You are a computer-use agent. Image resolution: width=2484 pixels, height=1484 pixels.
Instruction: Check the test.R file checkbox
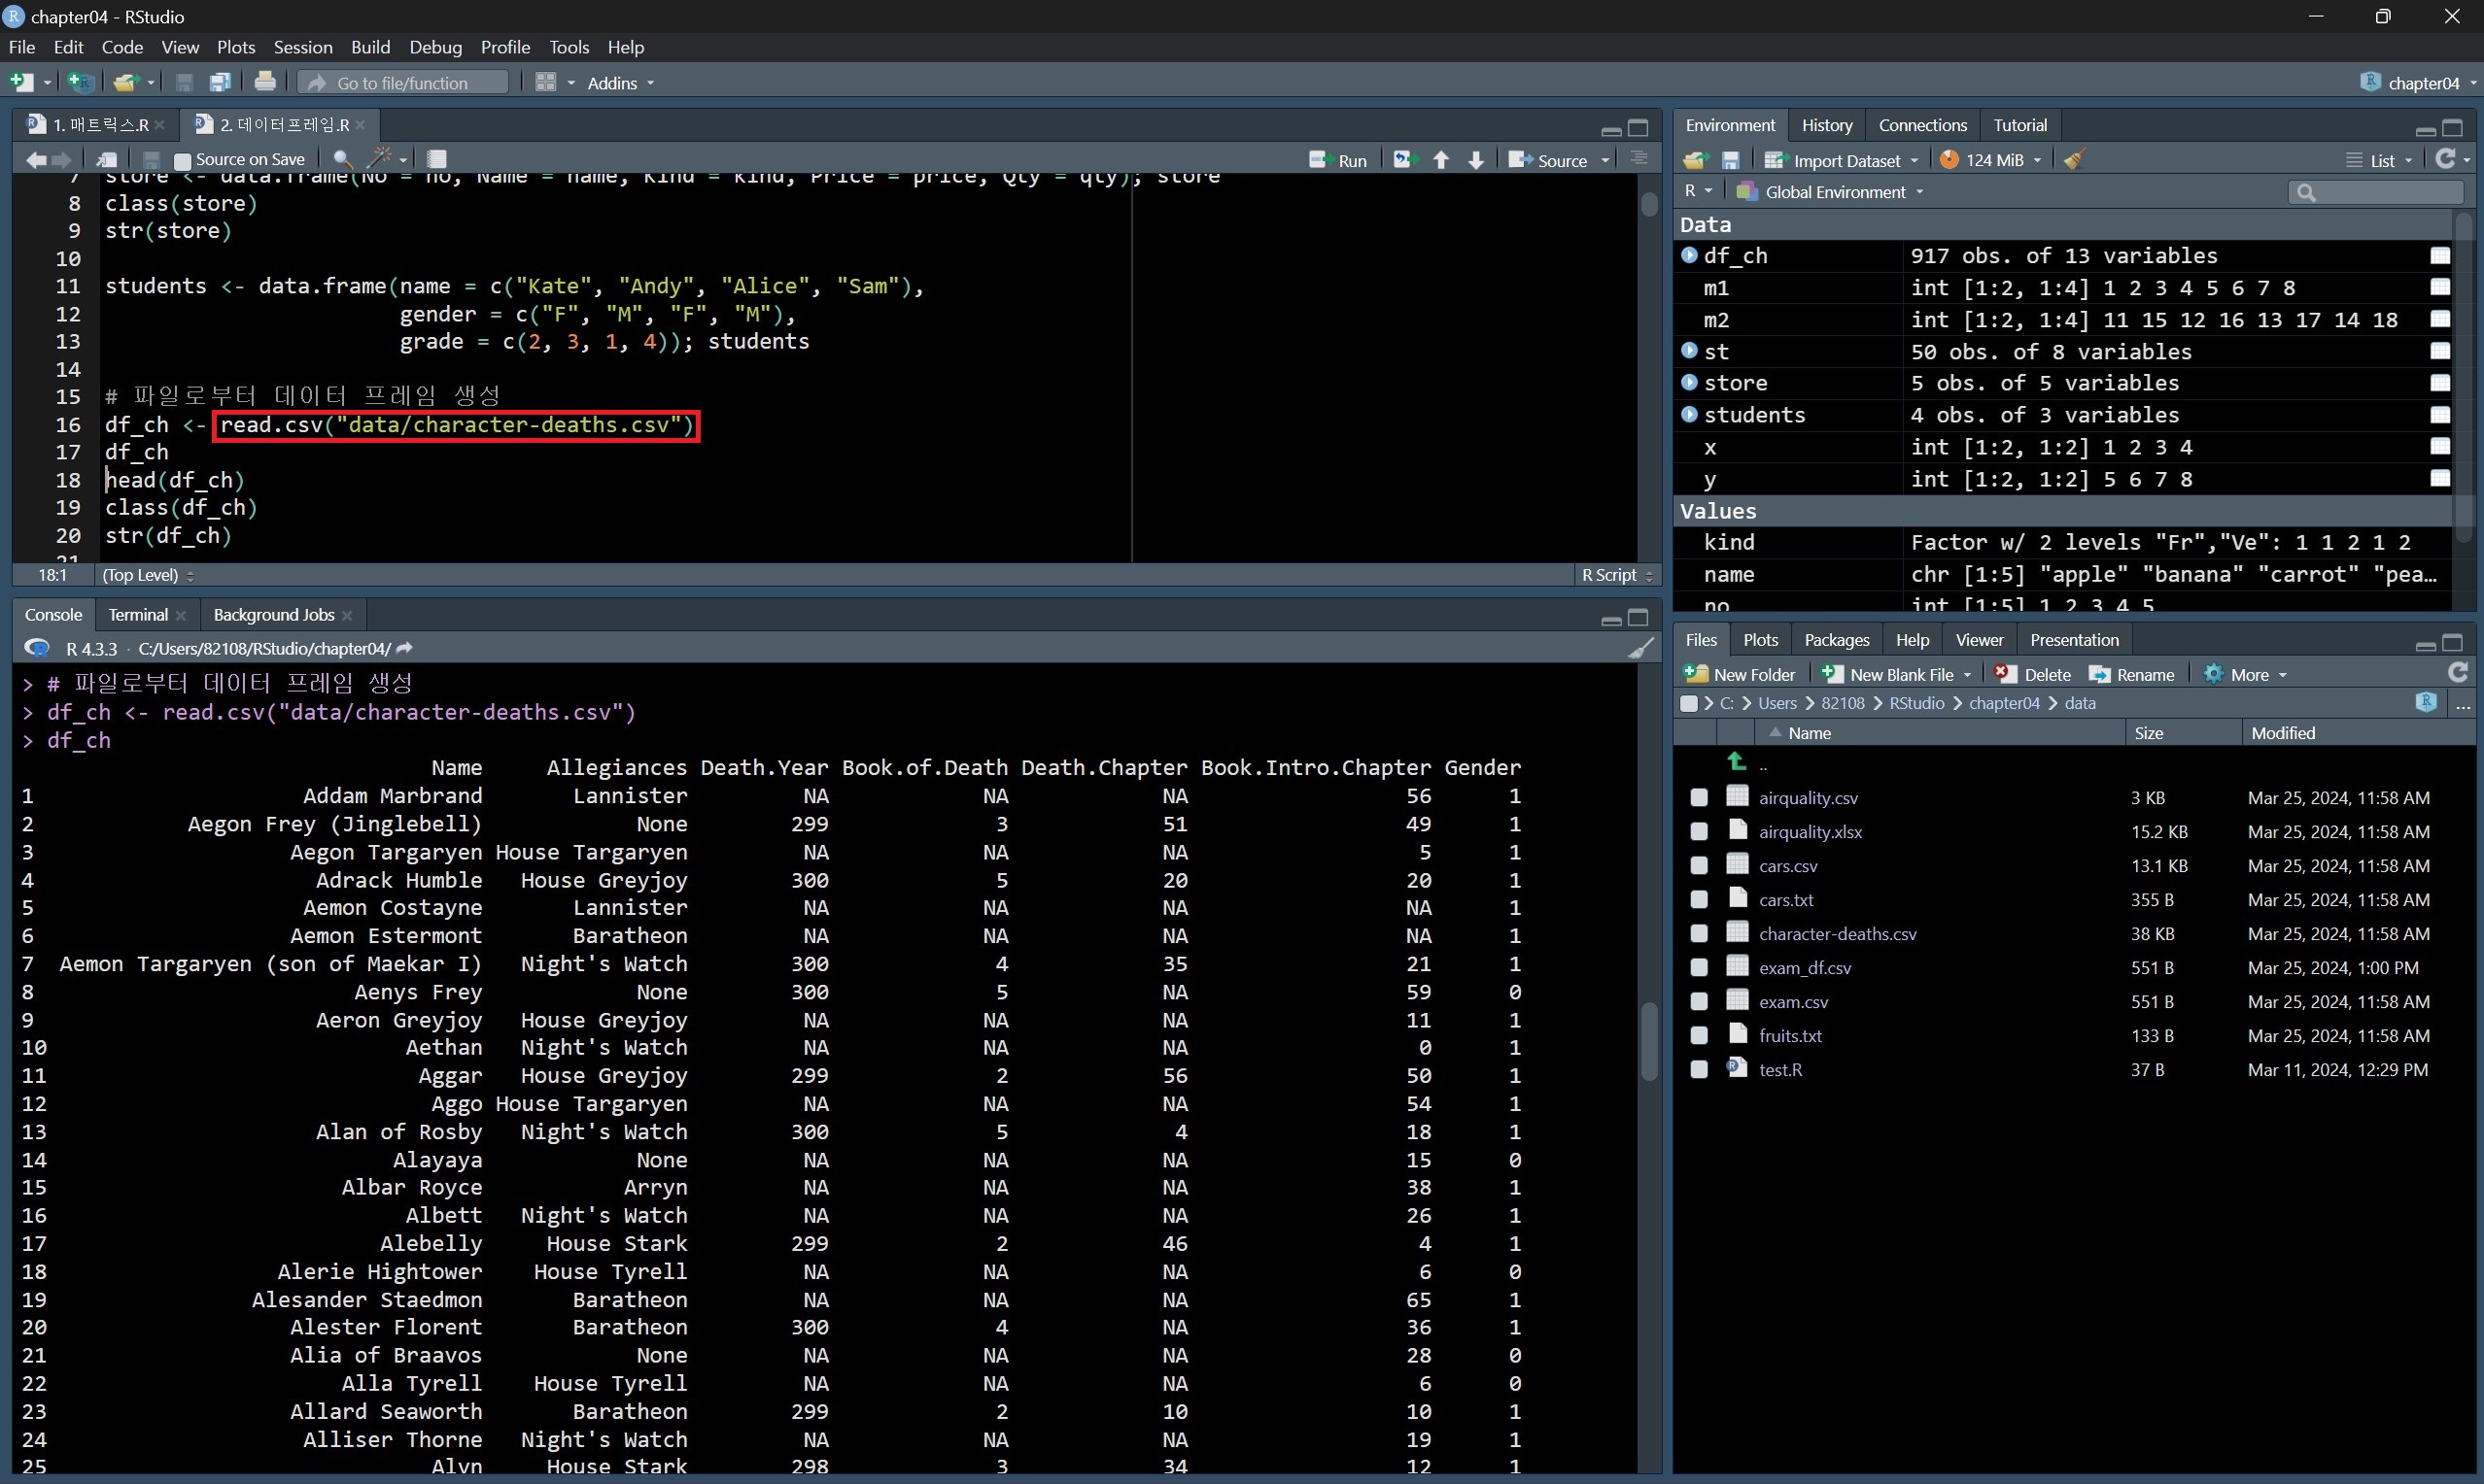point(1699,1070)
